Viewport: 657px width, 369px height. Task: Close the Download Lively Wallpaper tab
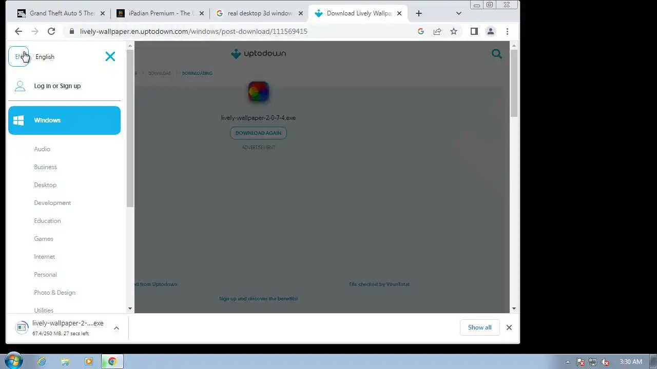click(x=399, y=13)
